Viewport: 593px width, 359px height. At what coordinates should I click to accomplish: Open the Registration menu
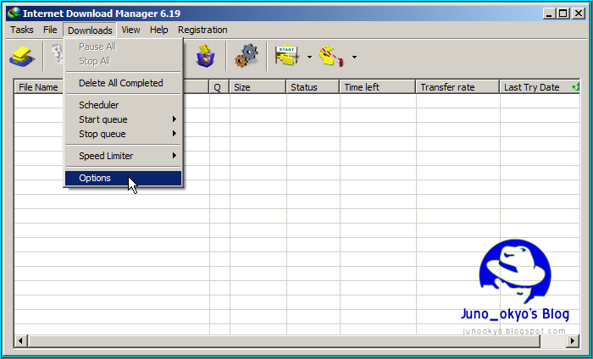click(x=202, y=30)
